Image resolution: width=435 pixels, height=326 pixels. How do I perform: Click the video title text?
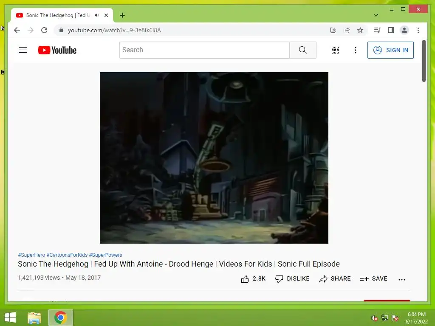[x=179, y=264]
